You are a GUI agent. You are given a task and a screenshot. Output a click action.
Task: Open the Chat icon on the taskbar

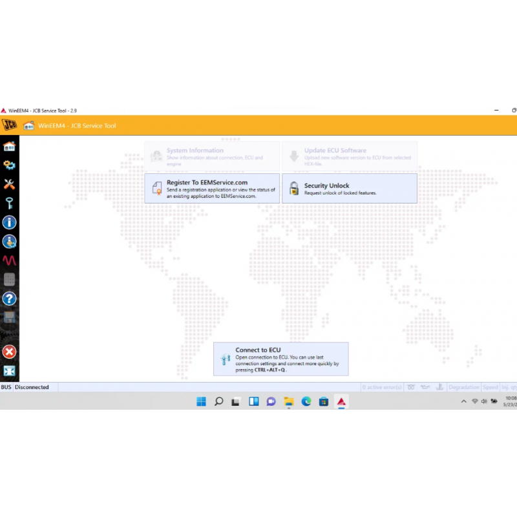pos(271,401)
